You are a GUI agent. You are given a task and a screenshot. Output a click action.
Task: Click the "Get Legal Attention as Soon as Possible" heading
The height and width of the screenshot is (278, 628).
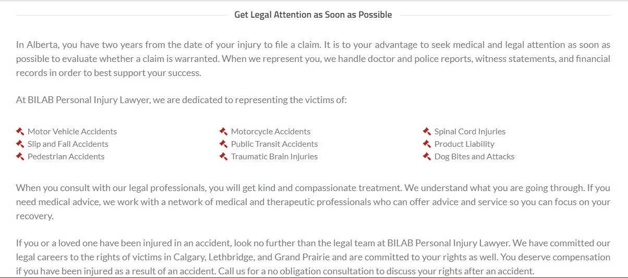click(313, 15)
